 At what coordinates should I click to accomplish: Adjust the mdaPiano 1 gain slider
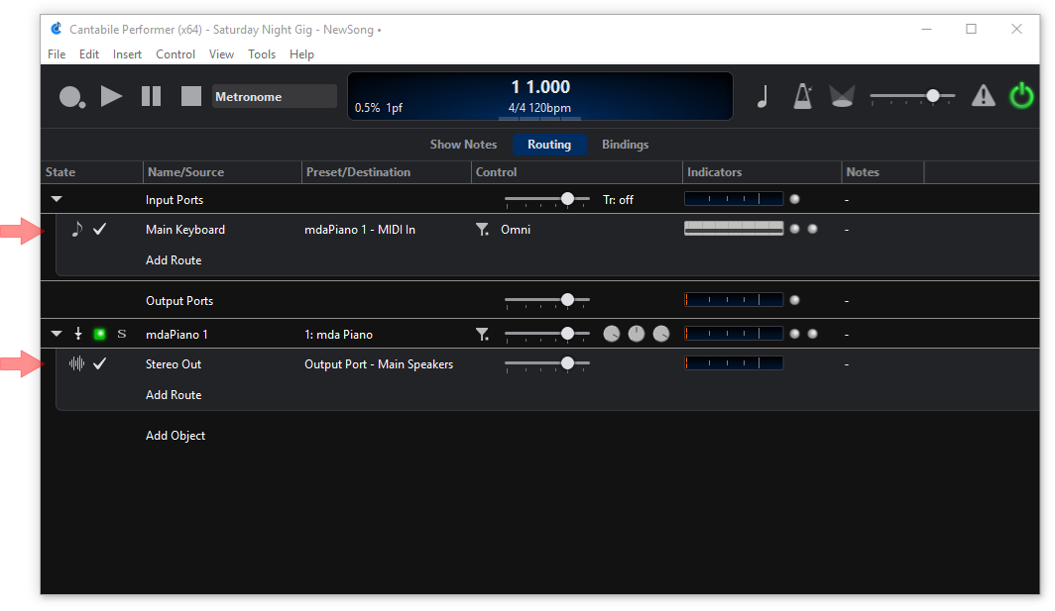pos(547,334)
